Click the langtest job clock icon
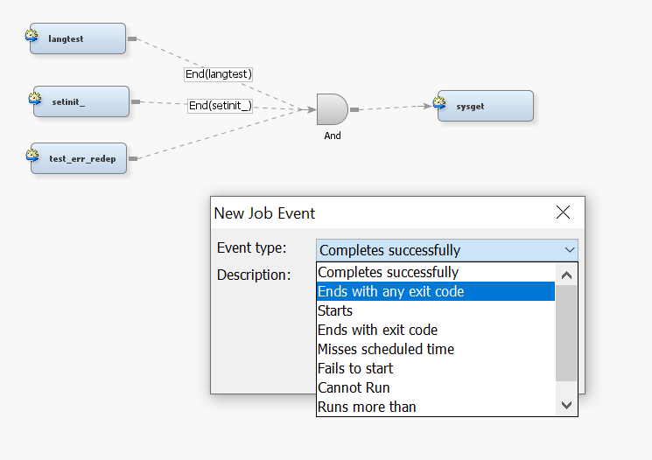The image size is (652, 460). [32, 35]
